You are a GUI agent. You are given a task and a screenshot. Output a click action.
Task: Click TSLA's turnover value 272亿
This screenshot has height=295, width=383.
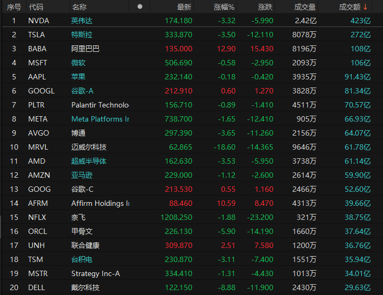360,35
